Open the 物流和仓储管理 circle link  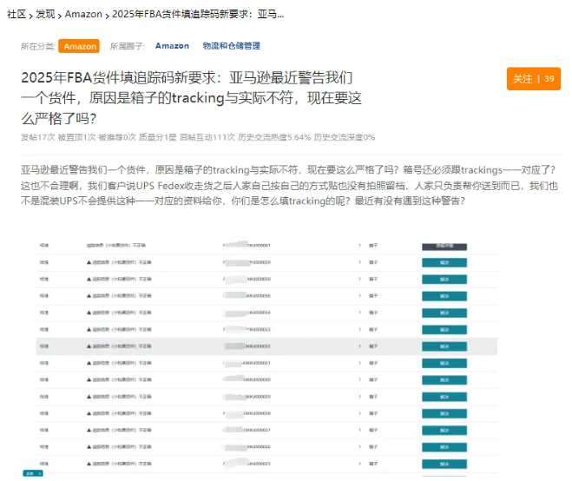(x=231, y=46)
